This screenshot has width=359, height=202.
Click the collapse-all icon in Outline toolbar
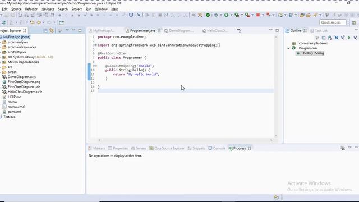click(x=324, y=38)
